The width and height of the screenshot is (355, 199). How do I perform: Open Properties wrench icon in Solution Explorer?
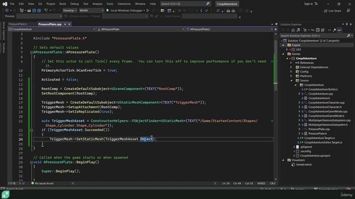coord(334,30)
